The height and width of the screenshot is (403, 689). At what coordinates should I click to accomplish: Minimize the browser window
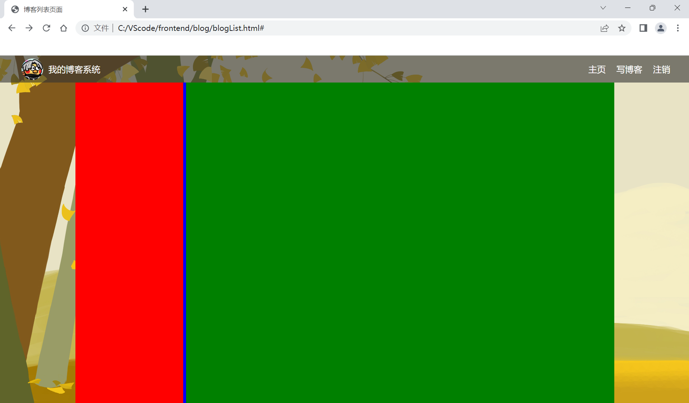(628, 8)
